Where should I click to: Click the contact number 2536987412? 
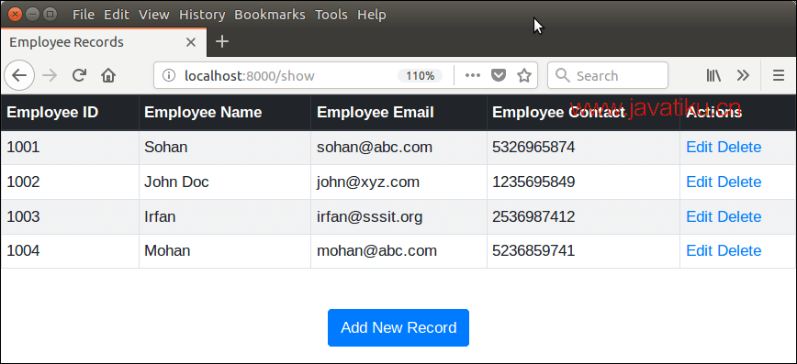(533, 216)
